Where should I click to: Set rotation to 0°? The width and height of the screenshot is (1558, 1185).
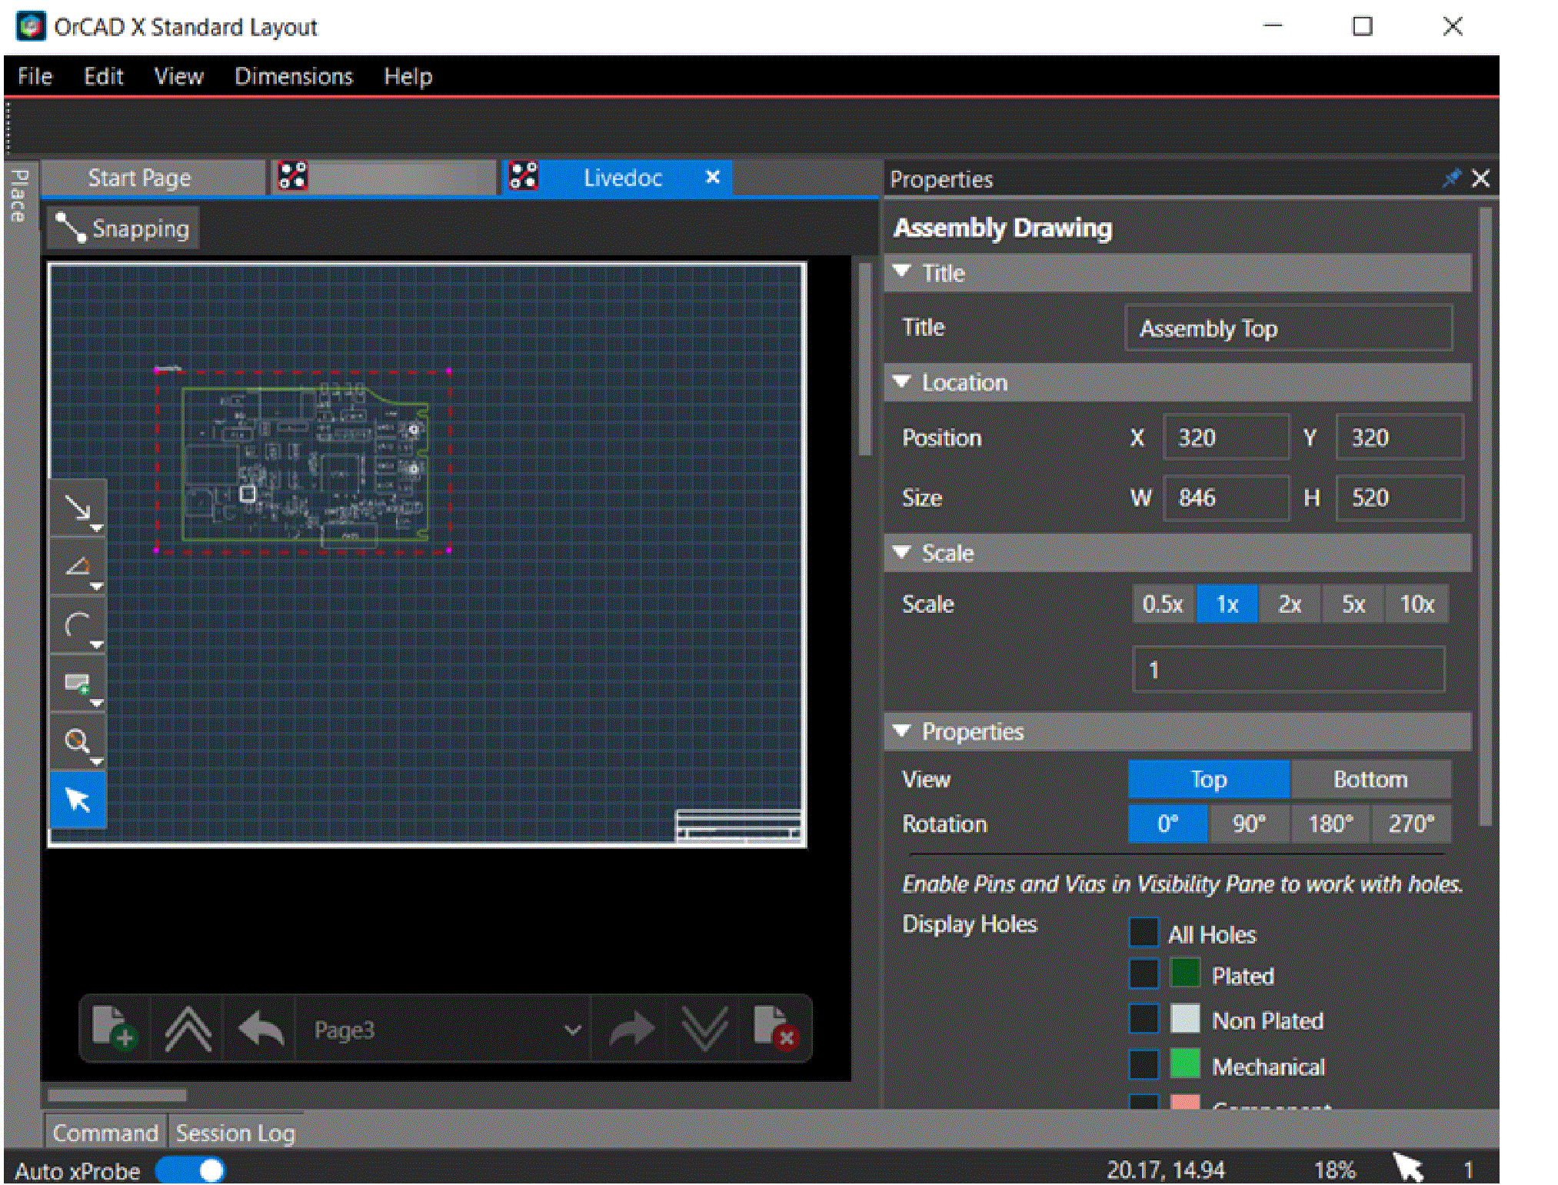1168,824
